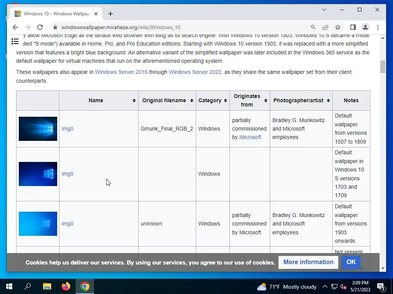Show hidden system tray icons

[325, 286]
